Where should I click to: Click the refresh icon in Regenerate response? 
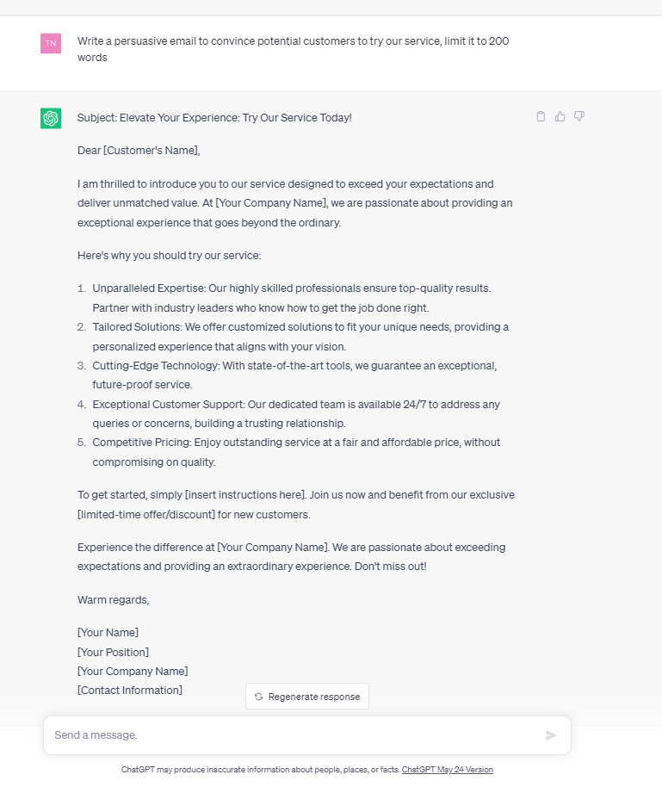tap(258, 697)
